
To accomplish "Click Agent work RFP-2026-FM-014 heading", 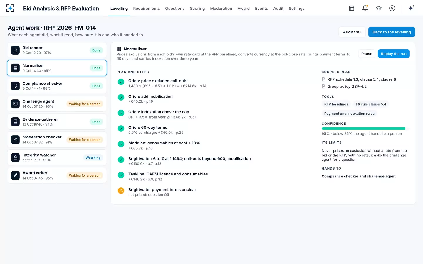I will click(x=52, y=28).
